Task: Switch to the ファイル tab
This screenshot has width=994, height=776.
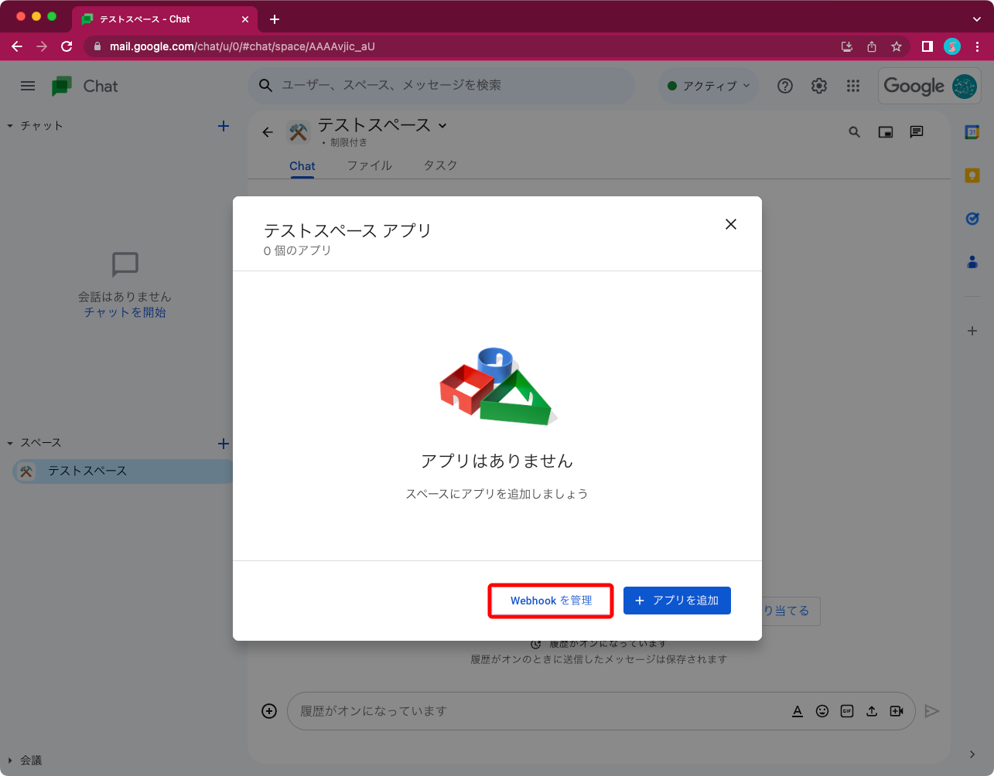Action: pyautogui.click(x=370, y=165)
